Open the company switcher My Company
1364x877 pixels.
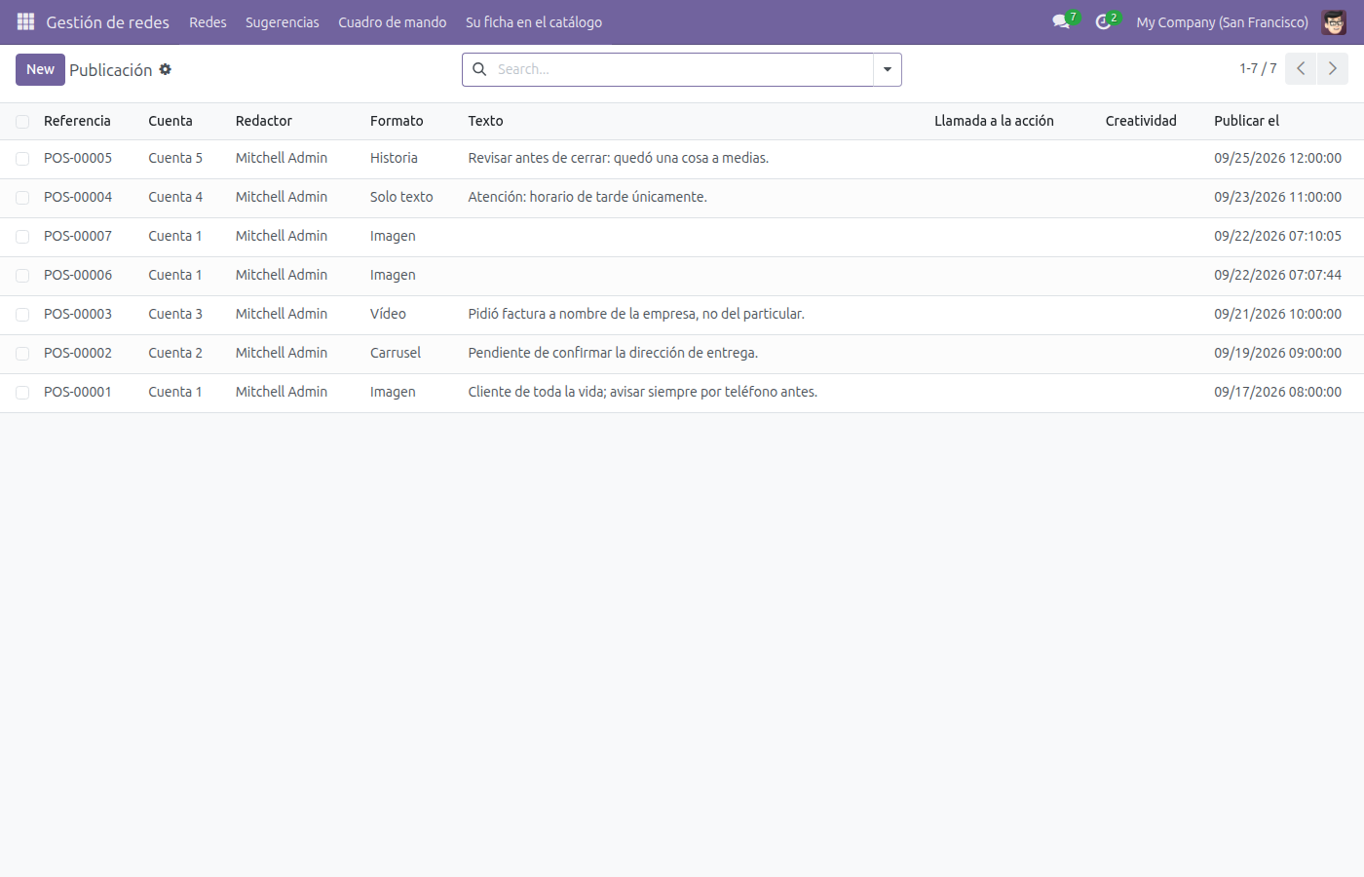1222,21
